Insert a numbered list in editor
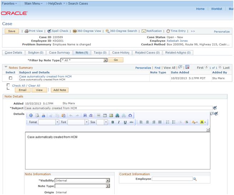The image size is (234, 195). pyautogui.click(x=168, y=122)
